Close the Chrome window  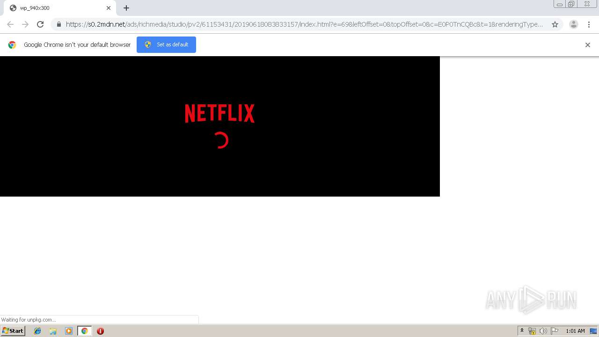click(587, 4)
